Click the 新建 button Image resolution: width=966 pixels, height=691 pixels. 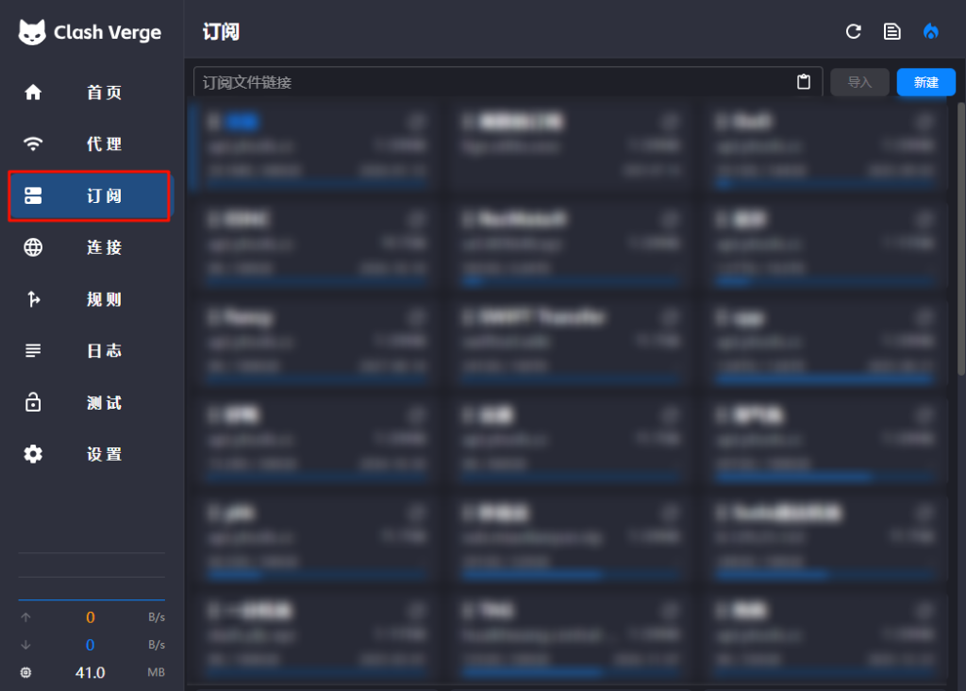tap(925, 82)
